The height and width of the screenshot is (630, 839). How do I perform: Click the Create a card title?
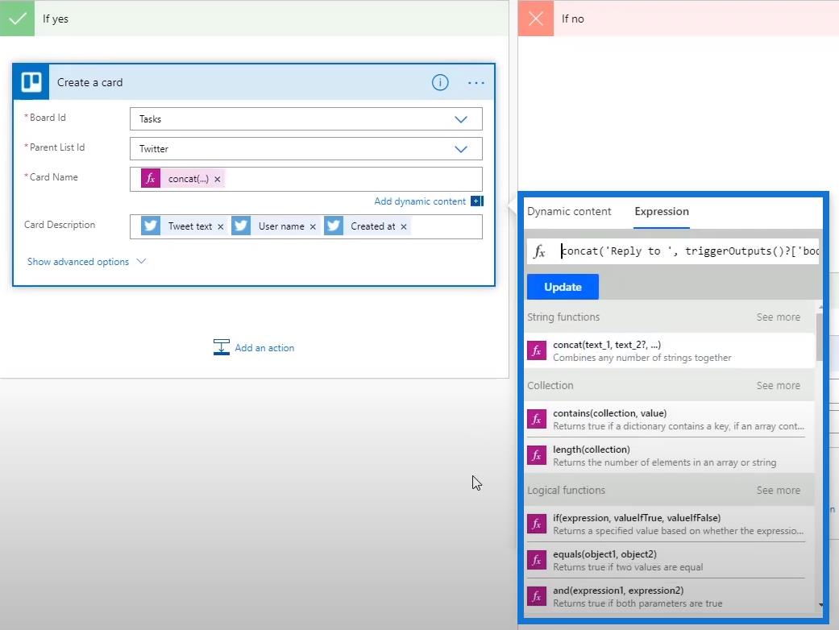tap(90, 82)
